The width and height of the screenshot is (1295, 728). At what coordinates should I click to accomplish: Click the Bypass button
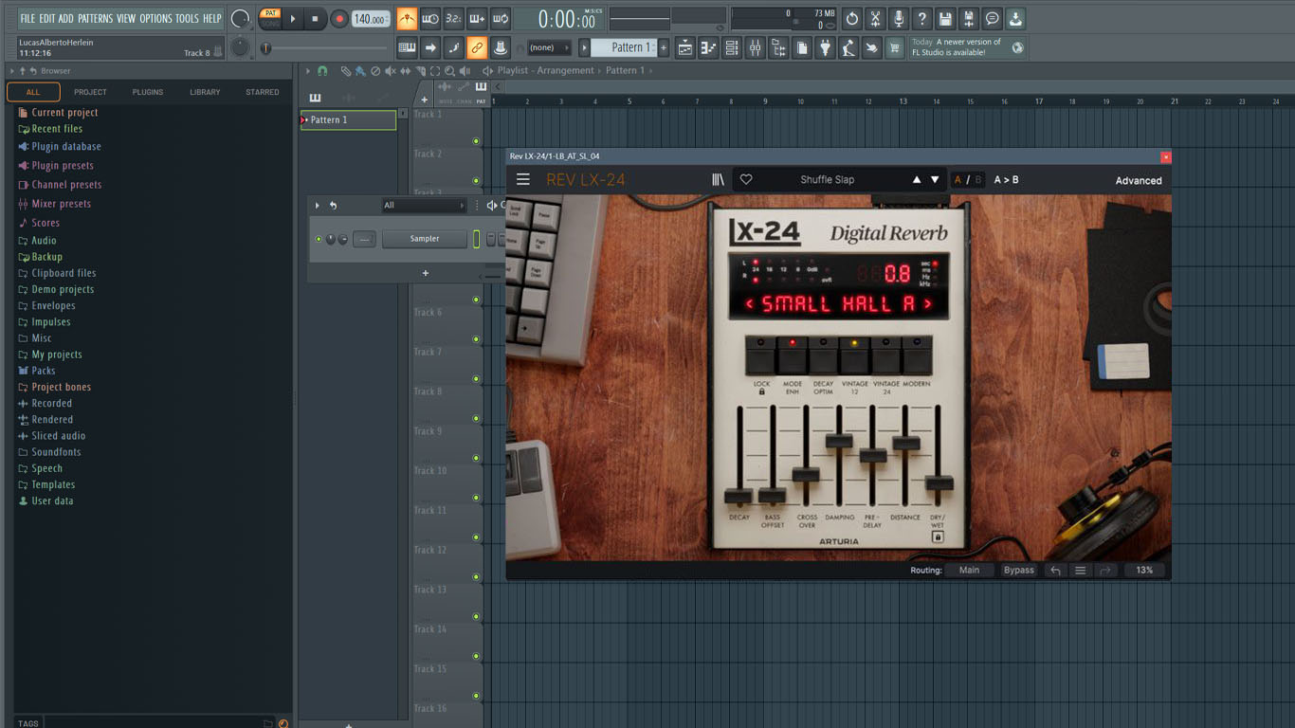[x=1019, y=571]
